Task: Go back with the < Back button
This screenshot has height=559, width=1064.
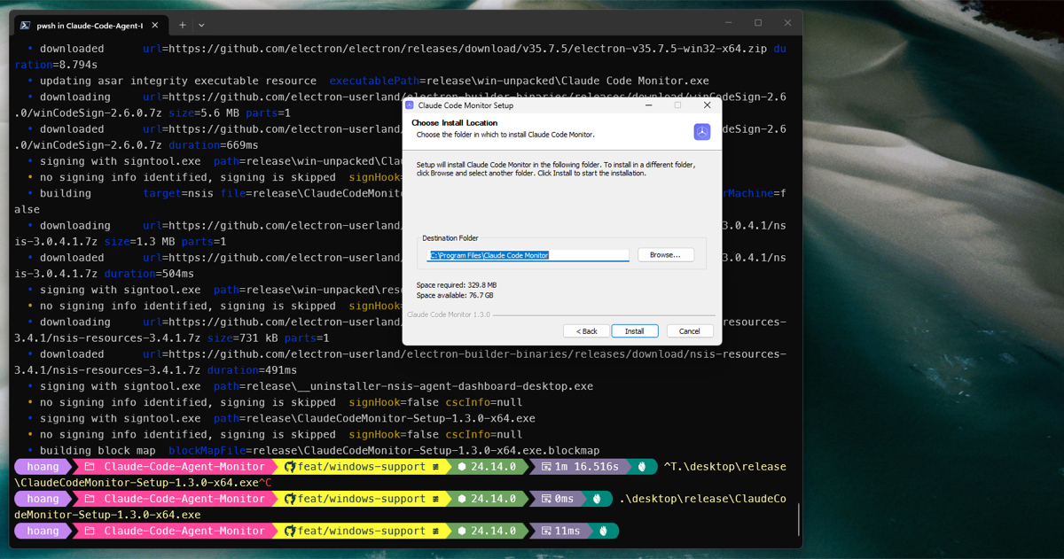Action: click(586, 330)
